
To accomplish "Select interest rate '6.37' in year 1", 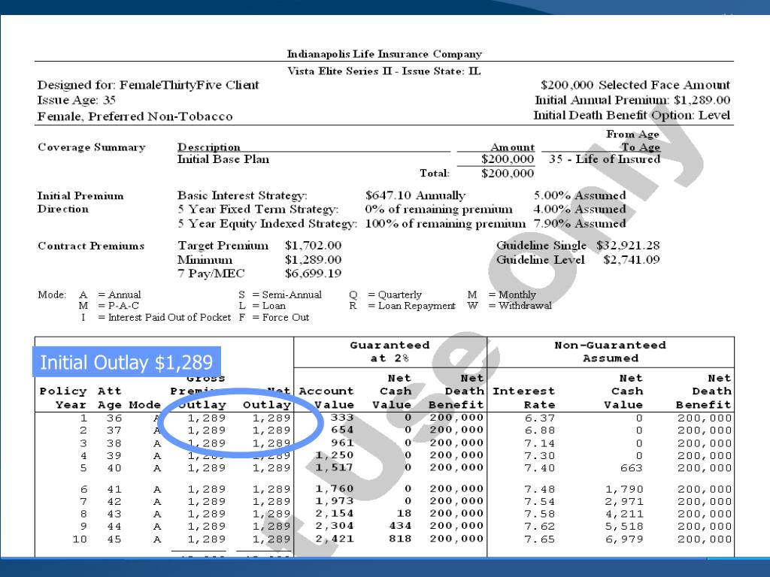I will pos(539,418).
